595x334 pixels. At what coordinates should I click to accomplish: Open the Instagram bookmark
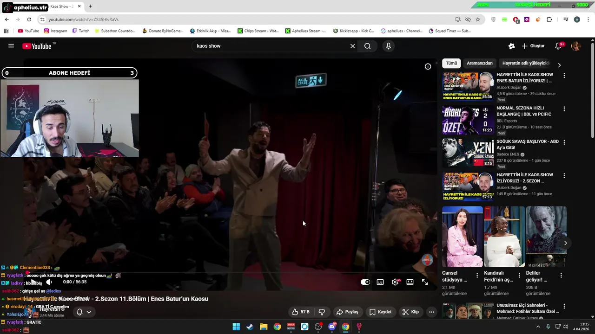coord(55,31)
